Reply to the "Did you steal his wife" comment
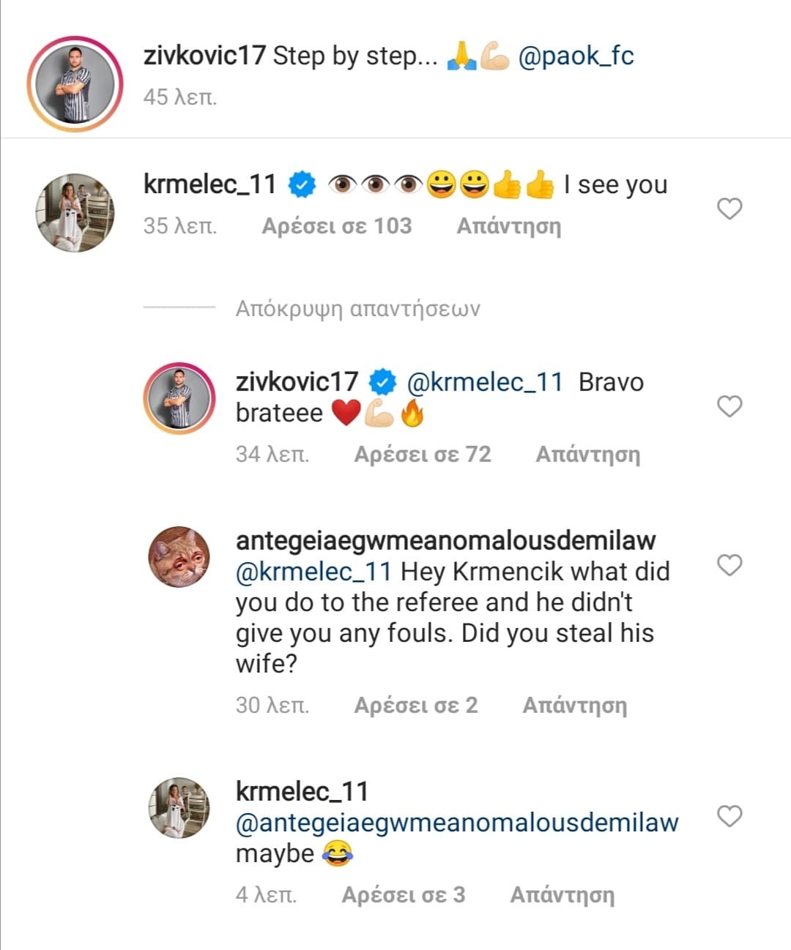This screenshot has width=791, height=950. (574, 706)
